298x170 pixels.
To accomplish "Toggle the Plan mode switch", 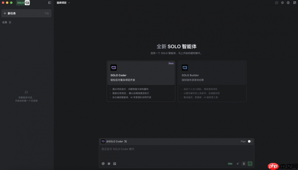I will (x=250, y=141).
